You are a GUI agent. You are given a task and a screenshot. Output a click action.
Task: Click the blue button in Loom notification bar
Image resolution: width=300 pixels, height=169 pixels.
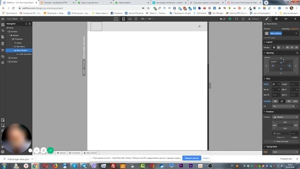point(192,158)
